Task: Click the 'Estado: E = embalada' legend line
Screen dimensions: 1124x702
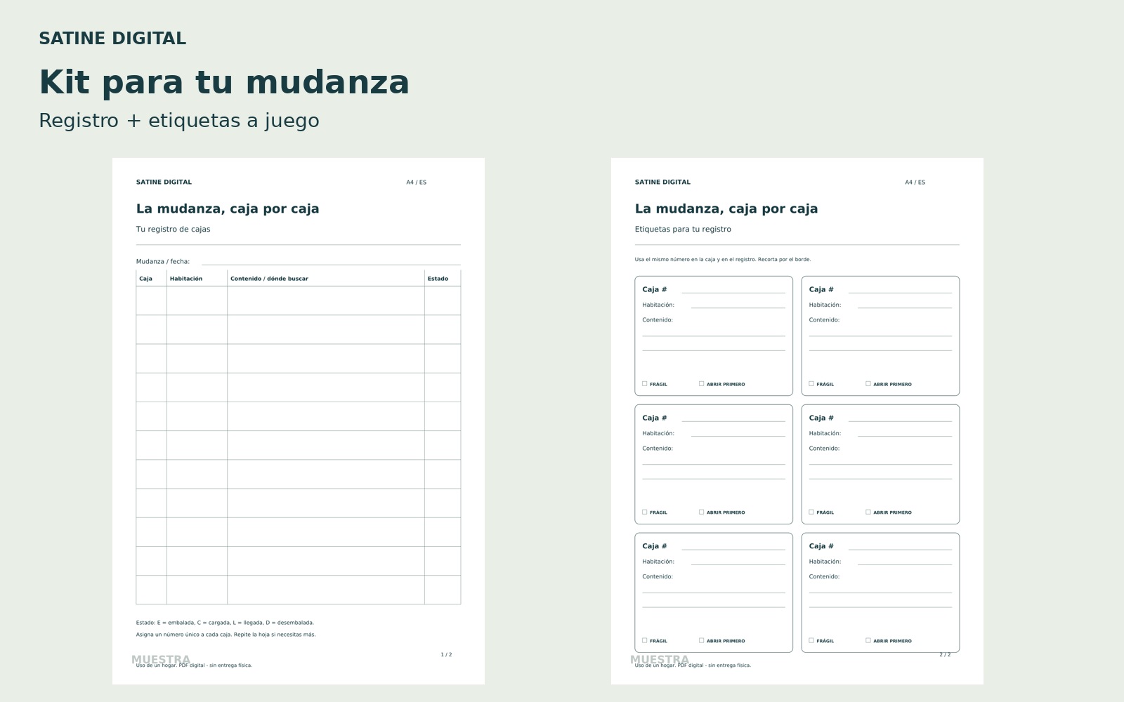Action: click(225, 623)
